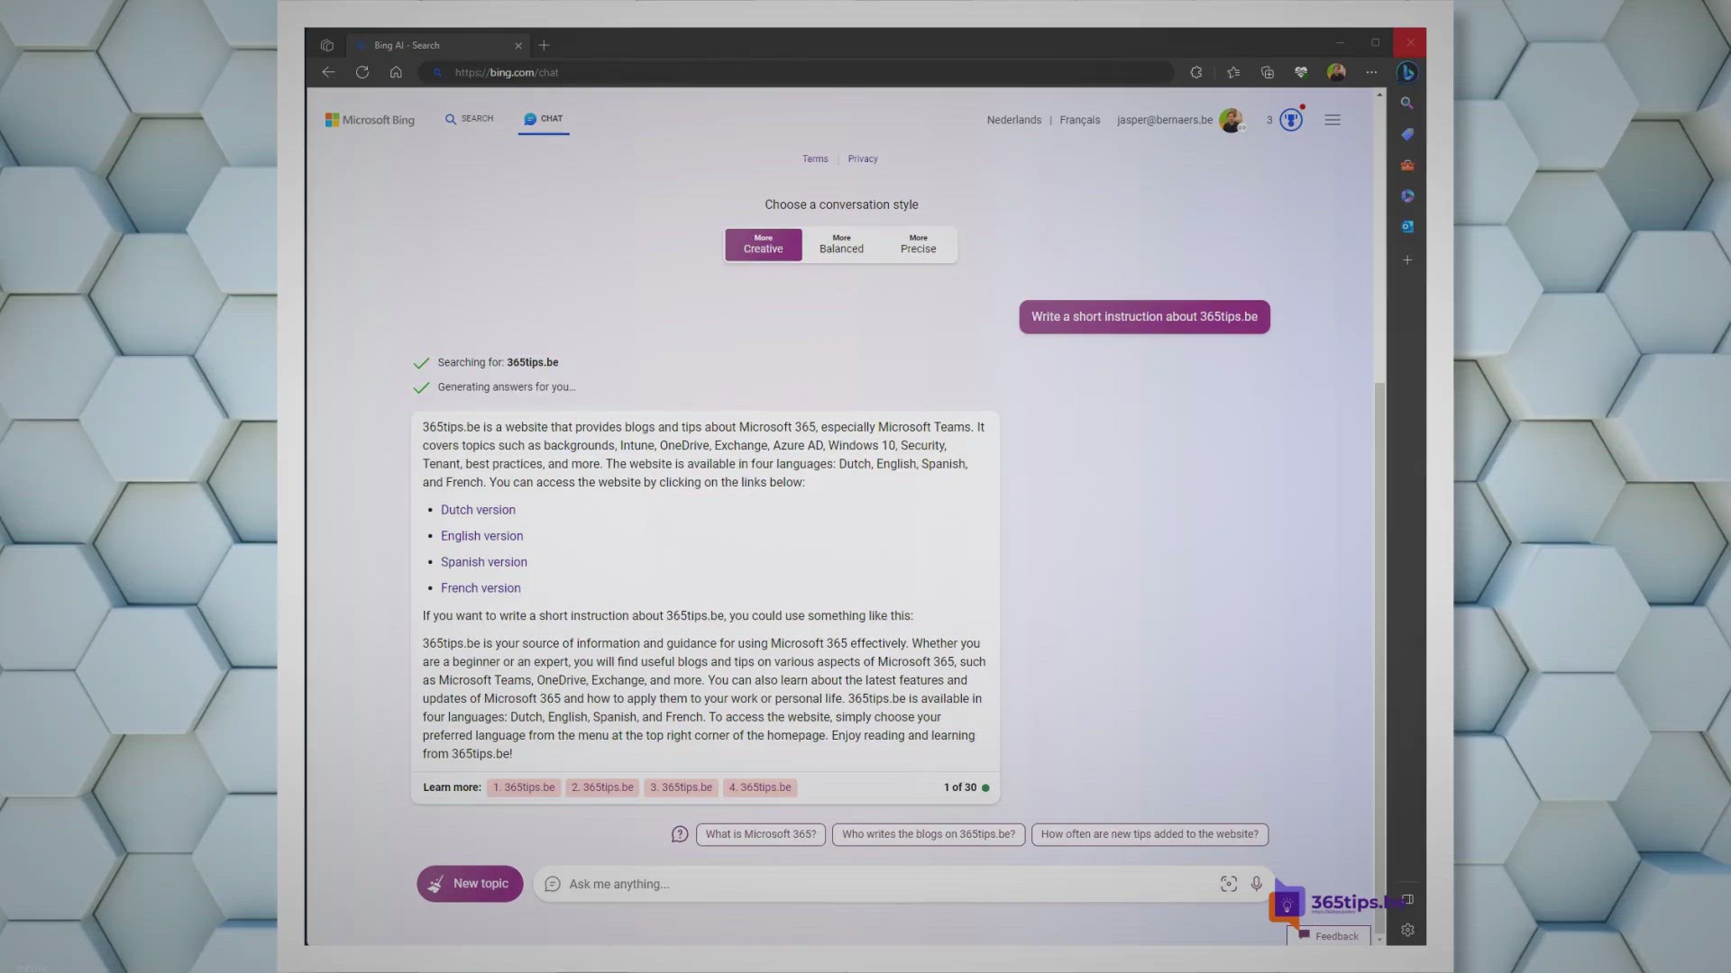Open the Spanish version link
The image size is (1731, 973).
pyautogui.click(x=483, y=562)
